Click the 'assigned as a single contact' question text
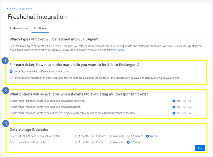 click(x=73, y=113)
